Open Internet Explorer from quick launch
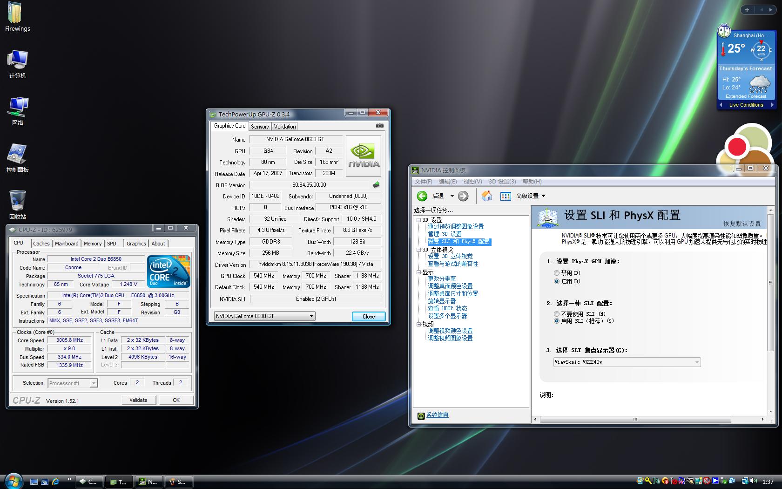The image size is (782, 489). [55, 482]
